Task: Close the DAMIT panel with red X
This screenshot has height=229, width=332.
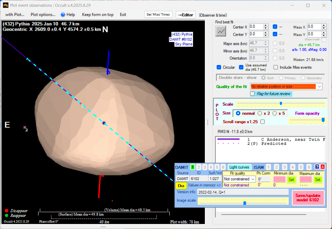Action: coord(323,167)
